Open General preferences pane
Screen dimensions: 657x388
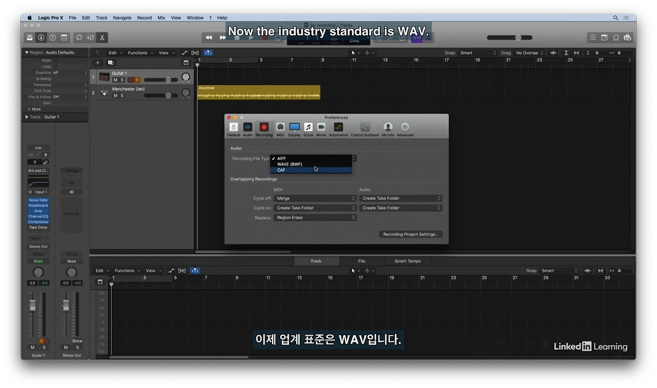pos(234,129)
